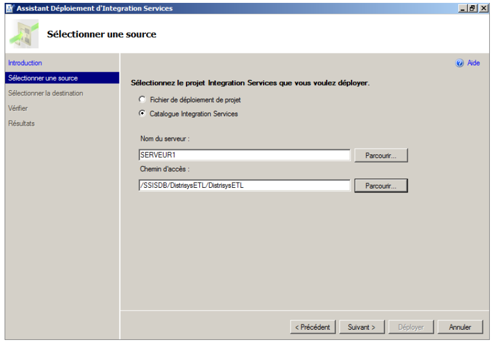
Task: Click the blue question mark help icon
Action: coord(459,63)
